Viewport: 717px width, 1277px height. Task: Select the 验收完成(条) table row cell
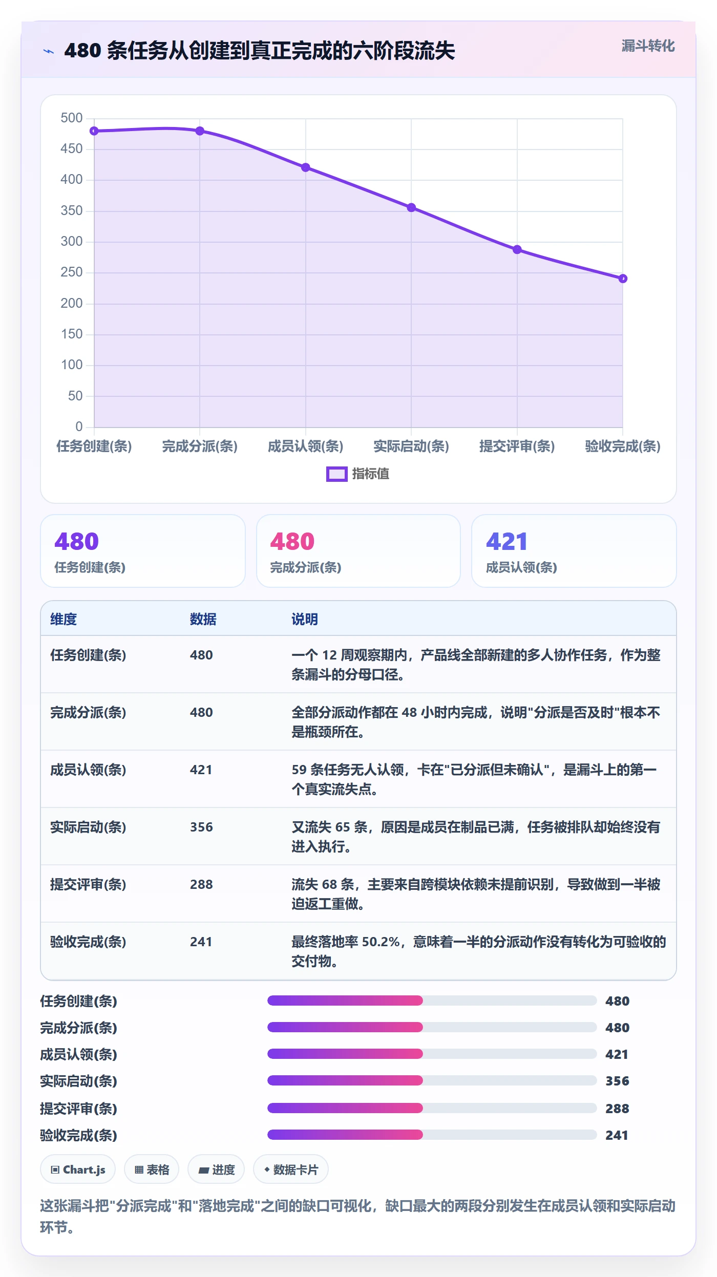88,942
